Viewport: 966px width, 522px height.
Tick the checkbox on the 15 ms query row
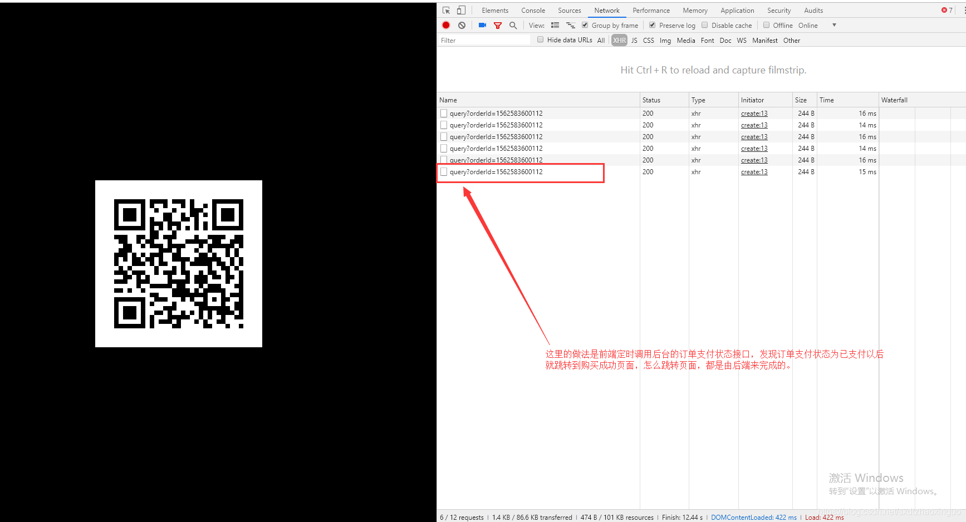(444, 172)
